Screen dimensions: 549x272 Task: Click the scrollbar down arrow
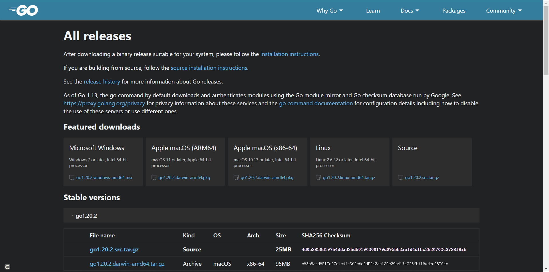(x=546, y=269)
